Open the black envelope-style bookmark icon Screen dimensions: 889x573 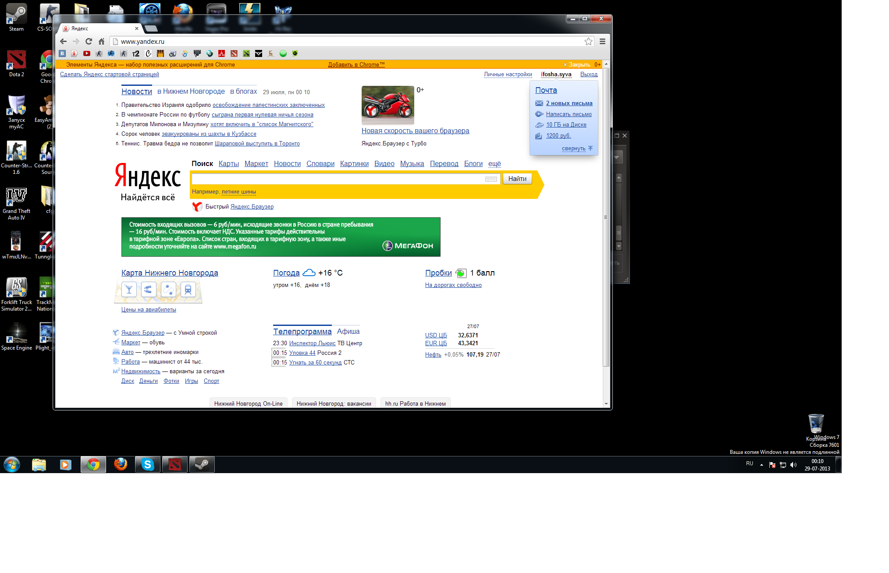(259, 53)
